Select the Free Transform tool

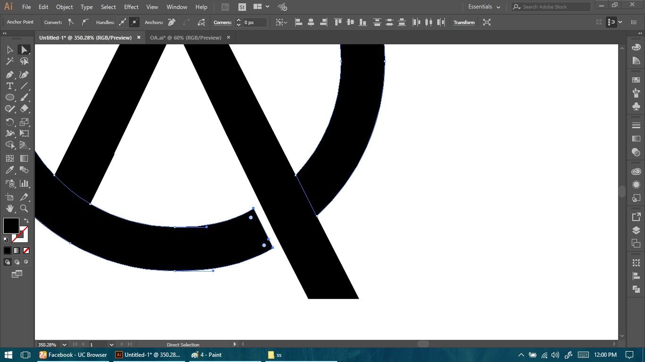pyautogui.click(x=24, y=134)
